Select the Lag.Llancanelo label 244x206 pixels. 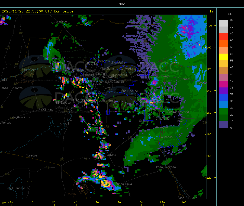[17, 188]
